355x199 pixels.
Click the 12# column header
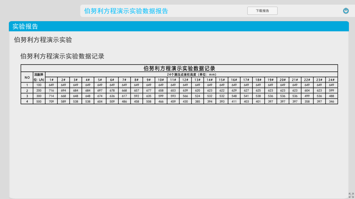pos(185,80)
